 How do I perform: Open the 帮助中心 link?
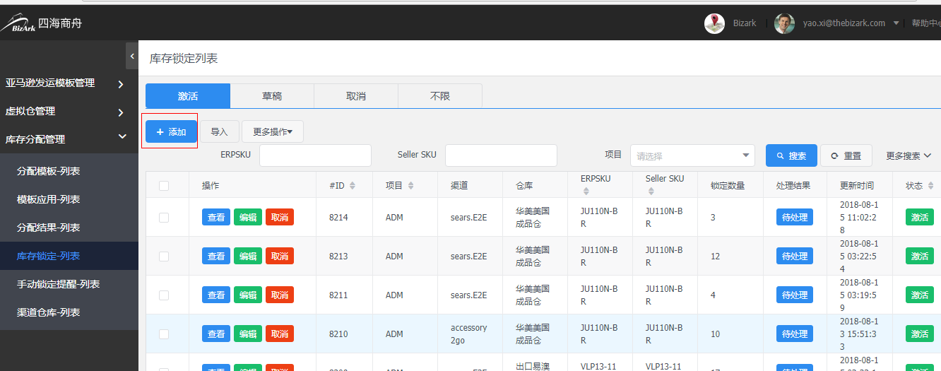tap(925, 23)
